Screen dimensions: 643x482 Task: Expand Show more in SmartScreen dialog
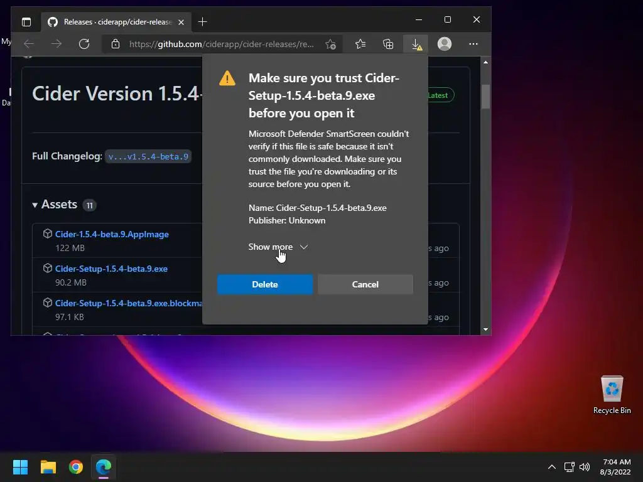(278, 247)
